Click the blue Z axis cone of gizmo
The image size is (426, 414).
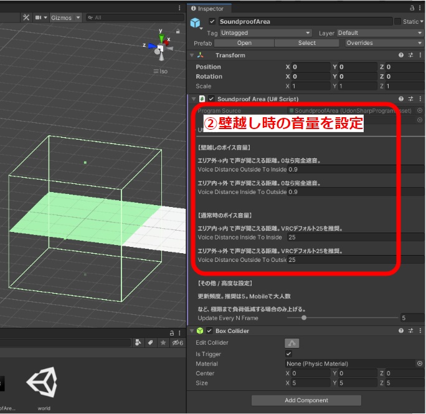click(152, 46)
